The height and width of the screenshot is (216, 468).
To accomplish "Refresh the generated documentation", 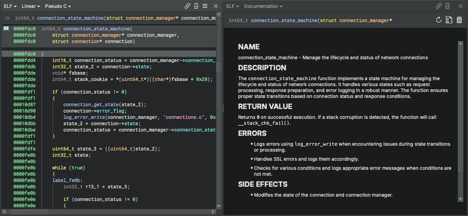I will [x=438, y=20].
